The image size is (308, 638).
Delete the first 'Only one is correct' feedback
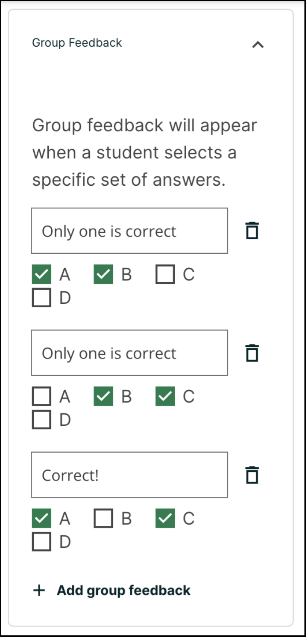(x=252, y=231)
